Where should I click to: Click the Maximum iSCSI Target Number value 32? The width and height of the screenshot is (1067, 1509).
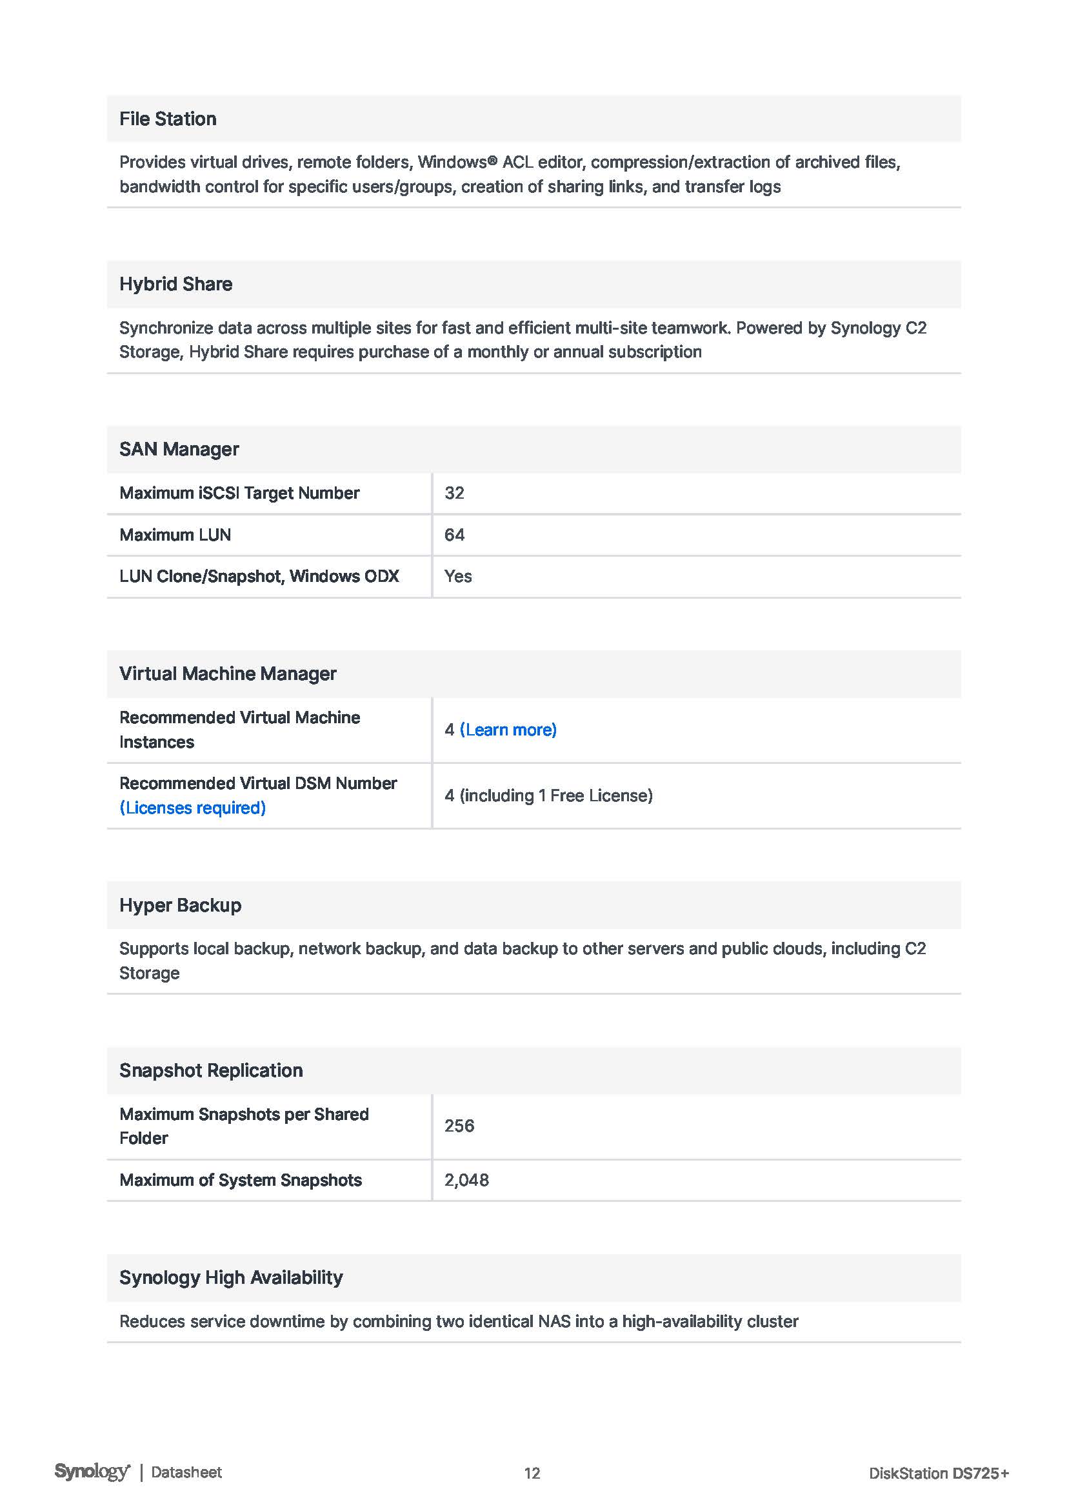[454, 493]
